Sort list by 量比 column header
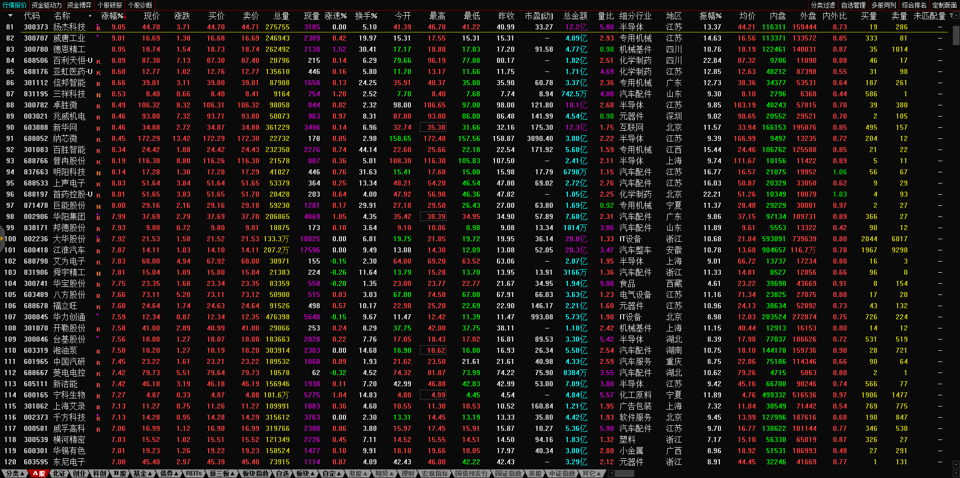The height and width of the screenshot is (478, 960). point(605,16)
